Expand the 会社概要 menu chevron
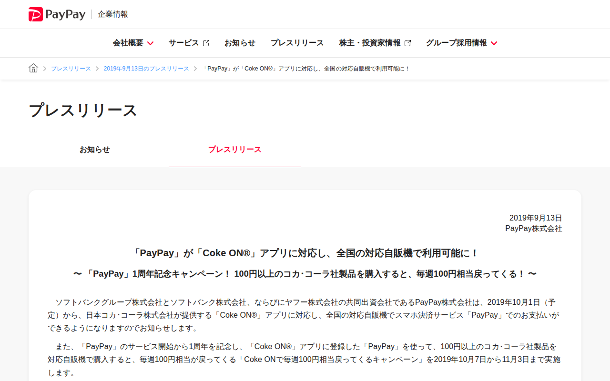 (150, 43)
